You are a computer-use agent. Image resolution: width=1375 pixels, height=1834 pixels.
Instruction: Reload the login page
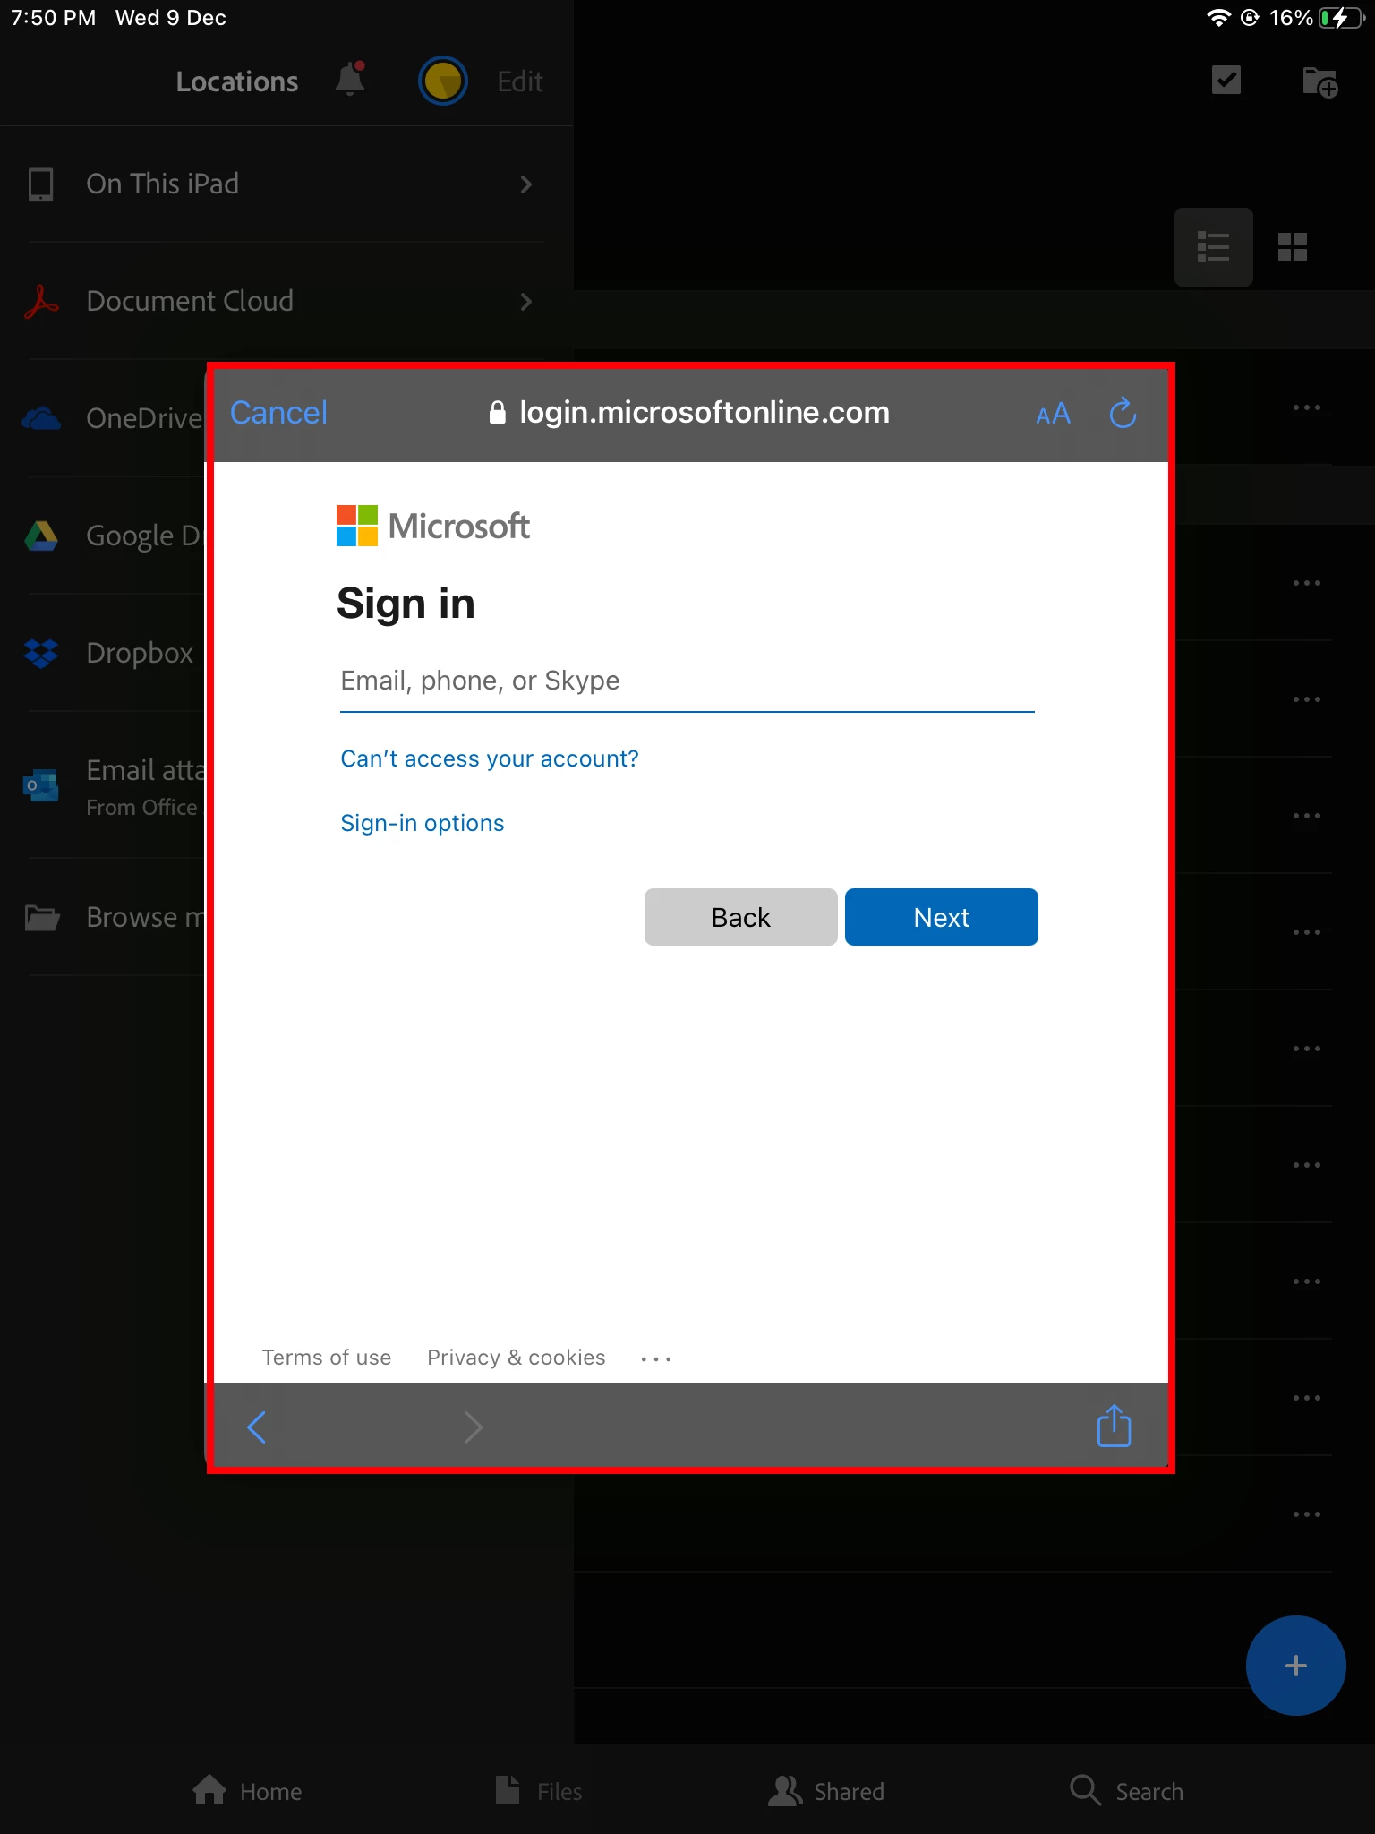click(x=1123, y=413)
